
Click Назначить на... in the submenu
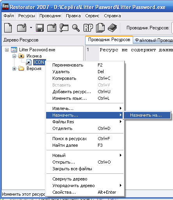[147, 115]
